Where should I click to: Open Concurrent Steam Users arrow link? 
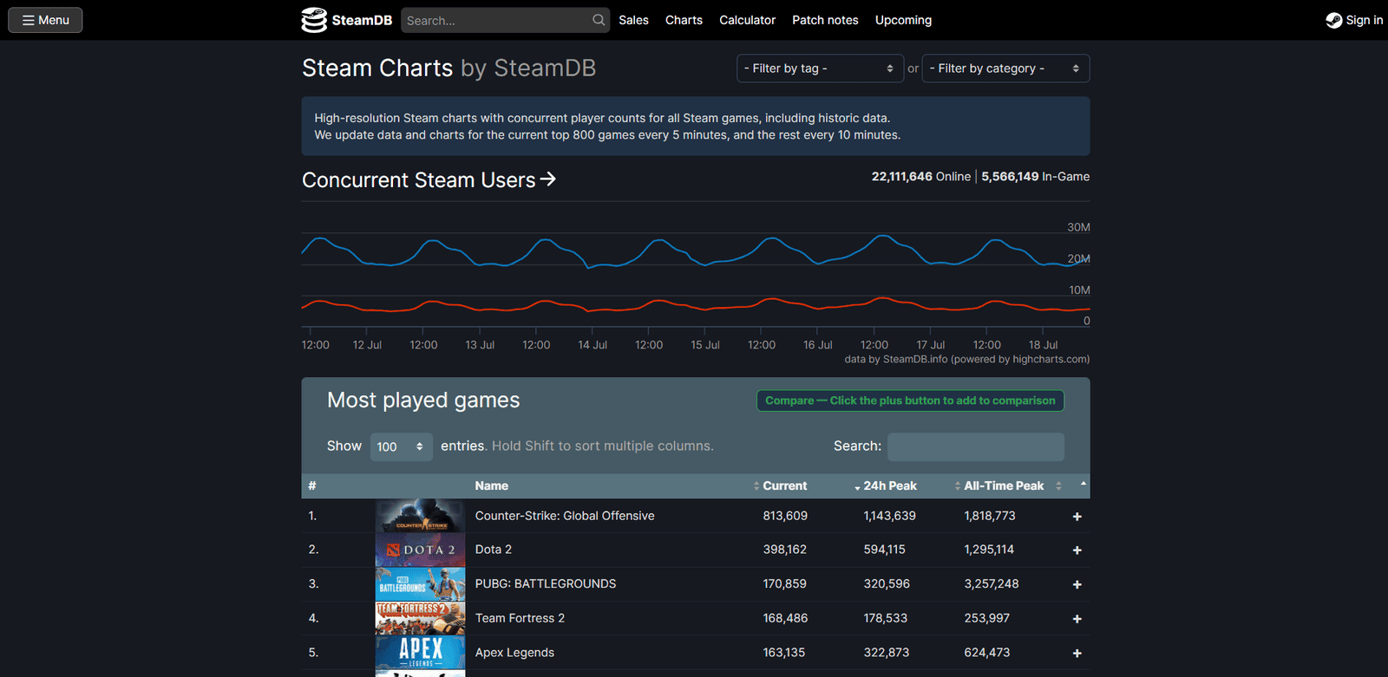click(x=547, y=179)
